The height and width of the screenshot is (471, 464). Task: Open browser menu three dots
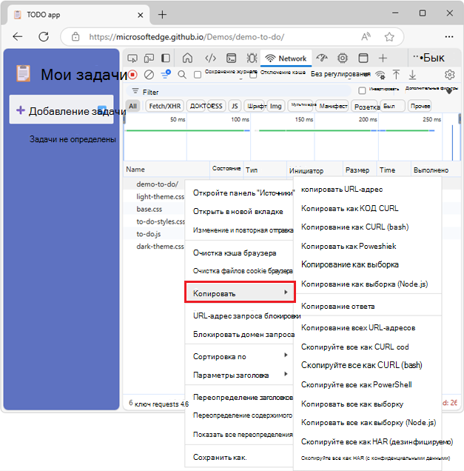[449, 36]
